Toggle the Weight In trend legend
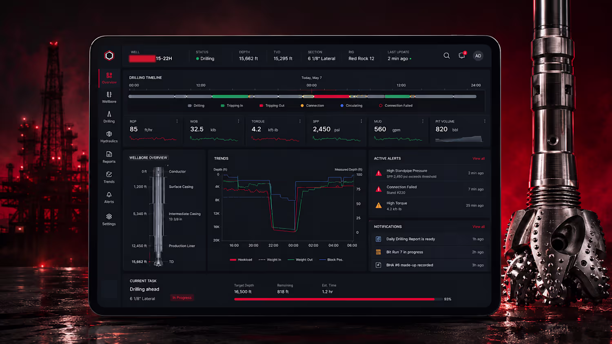The width and height of the screenshot is (612, 344). point(270,260)
